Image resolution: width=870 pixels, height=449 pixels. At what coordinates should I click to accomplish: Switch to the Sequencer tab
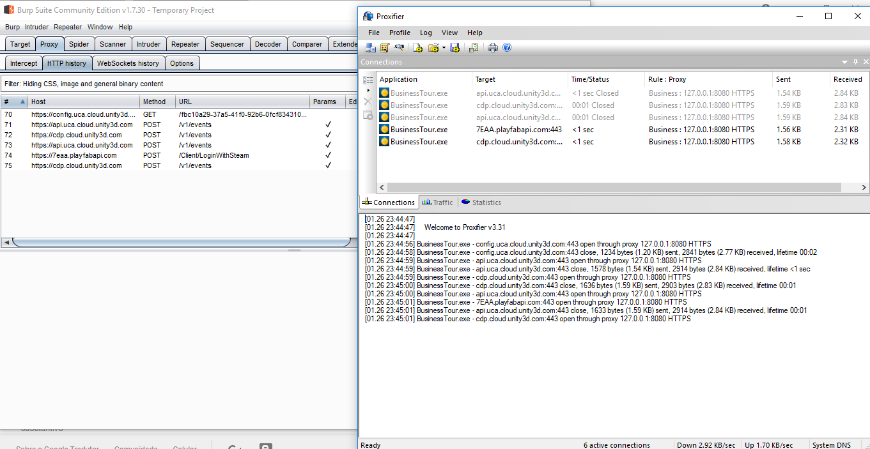coord(227,44)
